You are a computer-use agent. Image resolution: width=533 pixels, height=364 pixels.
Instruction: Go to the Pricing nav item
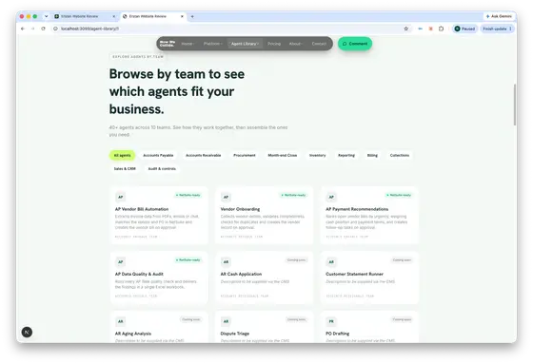(274, 44)
